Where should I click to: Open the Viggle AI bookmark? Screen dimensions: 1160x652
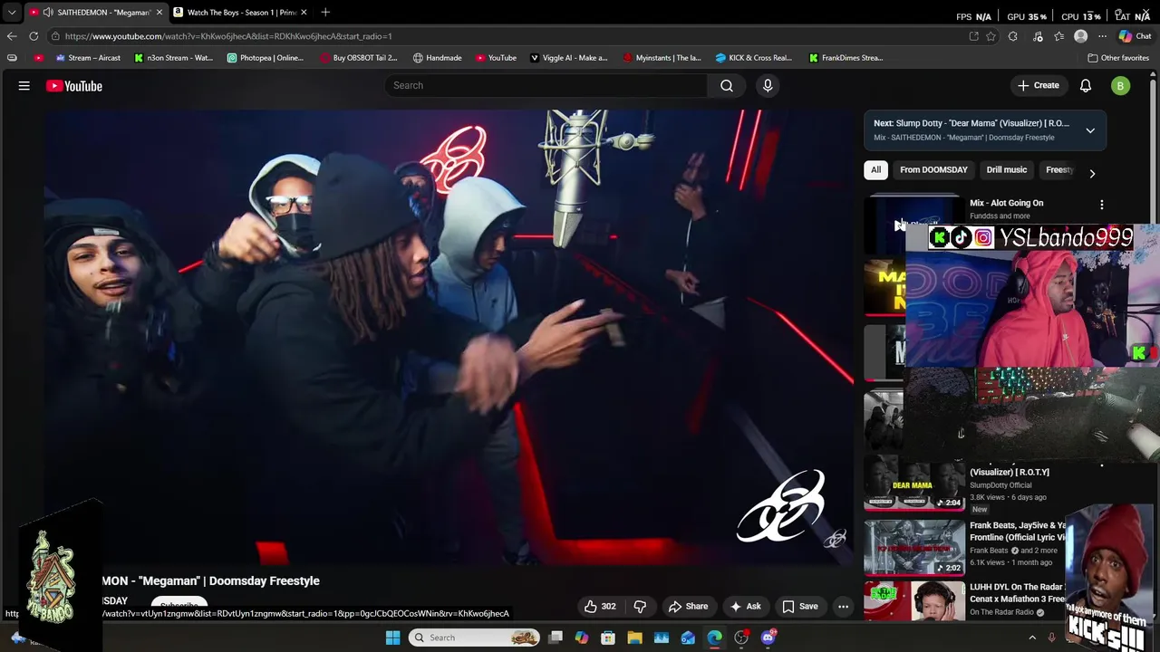click(568, 58)
